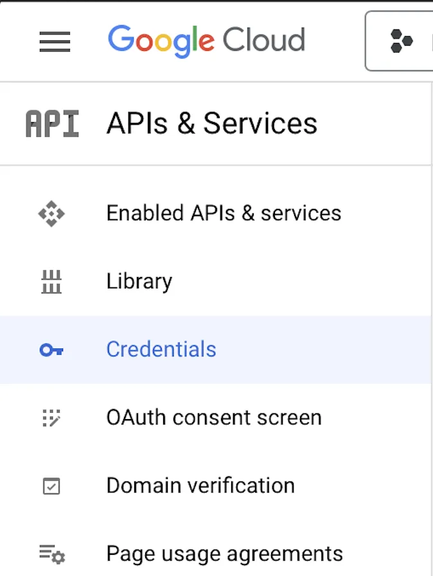Viewport: 433px width, 576px height.
Task: Go to the Library page
Action: [x=139, y=282]
